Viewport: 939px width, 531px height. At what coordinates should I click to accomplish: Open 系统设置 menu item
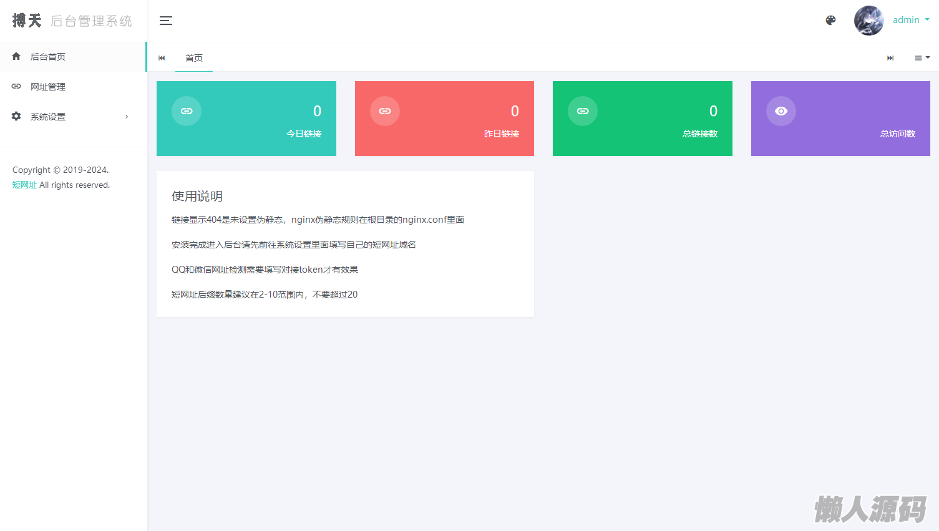(x=73, y=117)
